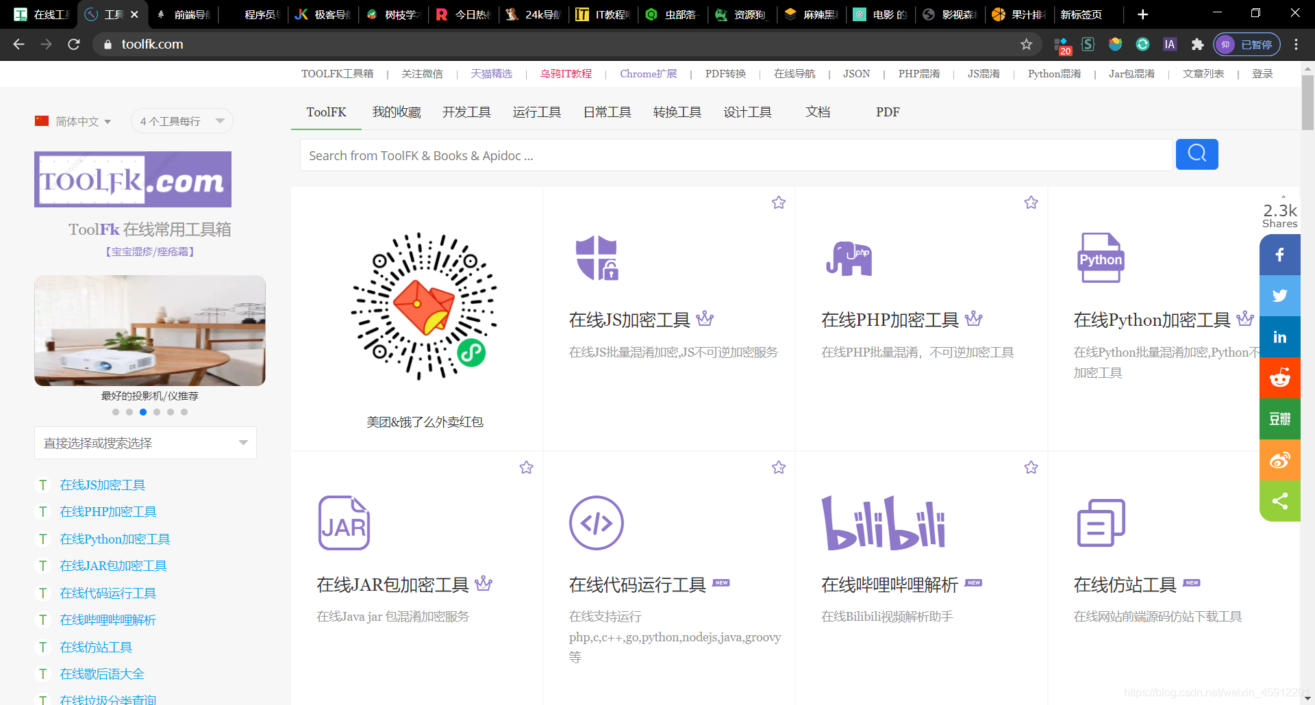
Task: Favorite the 在线JS加密工具 card star
Action: [x=779, y=203]
